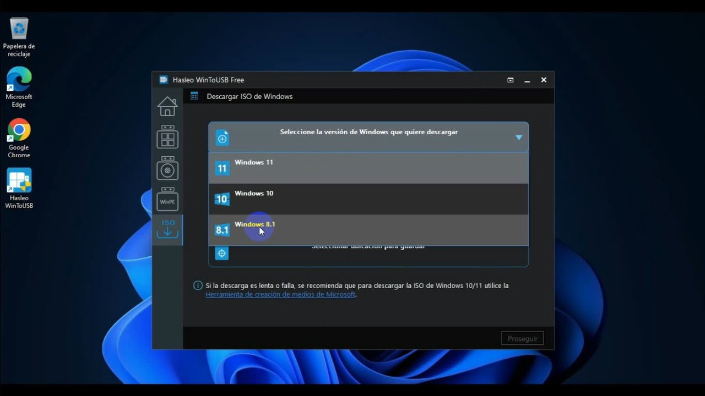Click the info icon beside the download note
705x396 pixels.
tap(198, 285)
